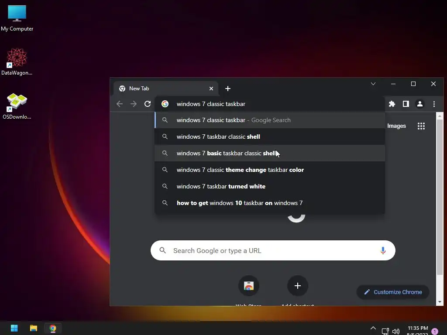Reload the current Chrome page
This screenshot has height=335, width=447.
point(148,104)
